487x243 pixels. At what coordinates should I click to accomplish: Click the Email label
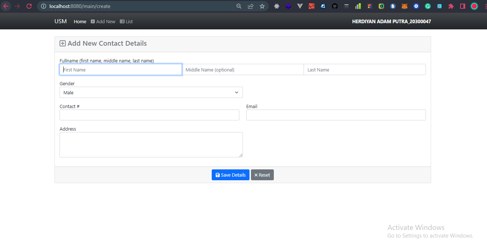[252, 106]
